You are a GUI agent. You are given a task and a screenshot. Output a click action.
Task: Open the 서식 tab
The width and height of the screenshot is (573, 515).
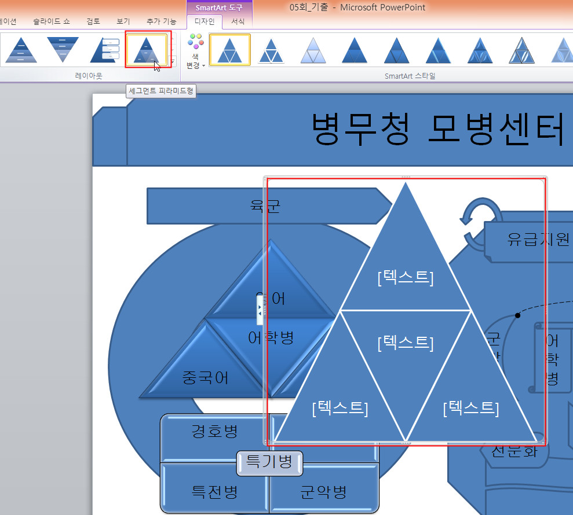pos(238,22)
